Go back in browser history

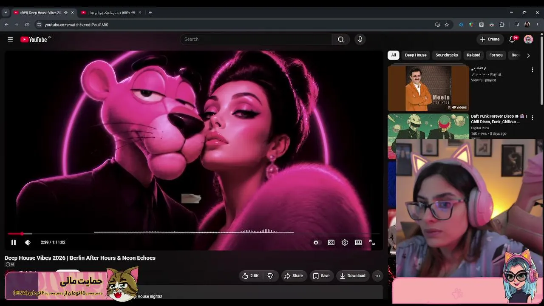[x=6, y=25]
